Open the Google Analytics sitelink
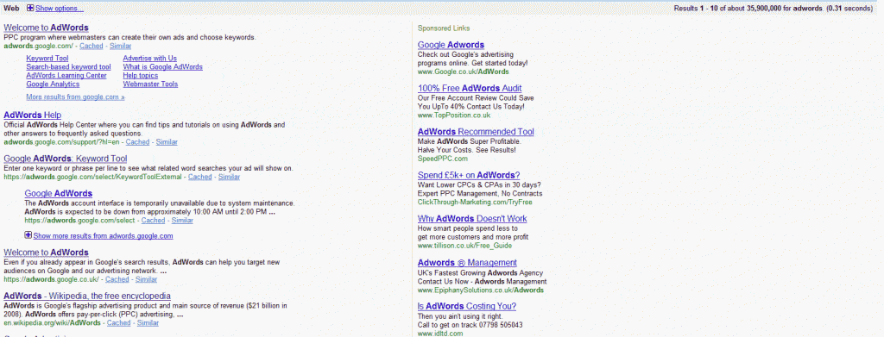 (x=53, y=84)
